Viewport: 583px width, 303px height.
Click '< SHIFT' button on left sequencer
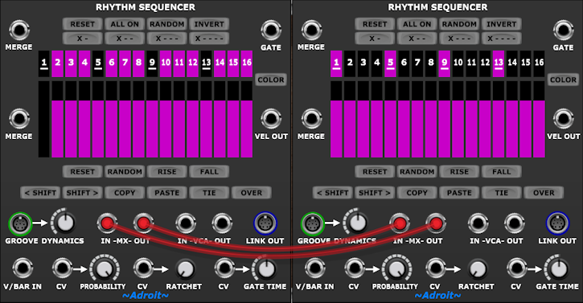(x=40, y=193)
